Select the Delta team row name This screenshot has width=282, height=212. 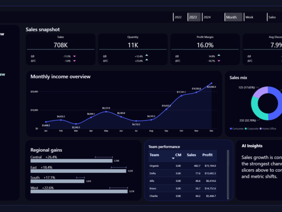click(152, 173)
